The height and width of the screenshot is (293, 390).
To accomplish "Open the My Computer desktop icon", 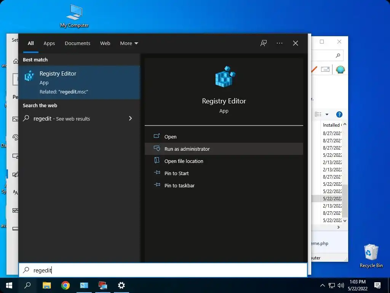I will [x=74, y=16].
